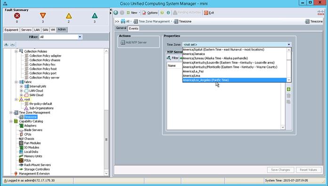Click Add NTP Server action
Screen dimensions: 328x186
[x=134, y=42]
